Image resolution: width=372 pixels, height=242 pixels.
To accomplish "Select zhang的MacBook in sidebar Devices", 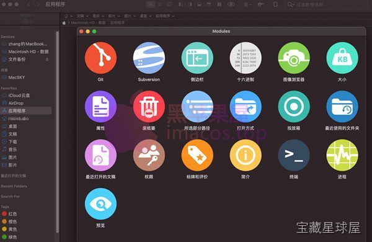I will tap(24, 44).
